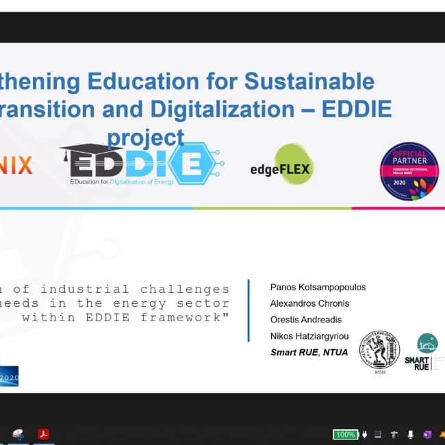Click the green 100% battery indicator
The image size is (445, 445).
coord(346,435)
